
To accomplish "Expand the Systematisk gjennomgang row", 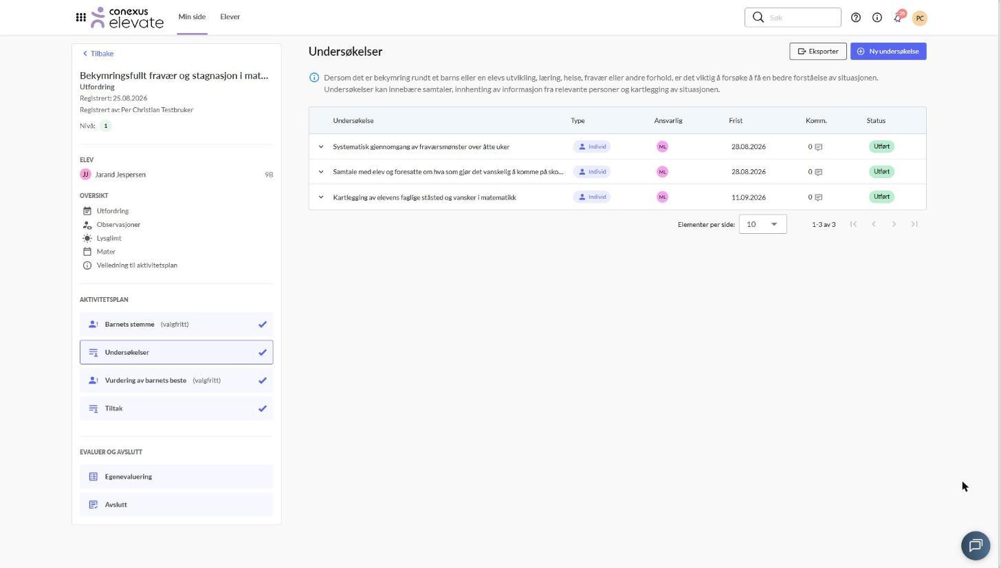I will click(x=321, y=146).
